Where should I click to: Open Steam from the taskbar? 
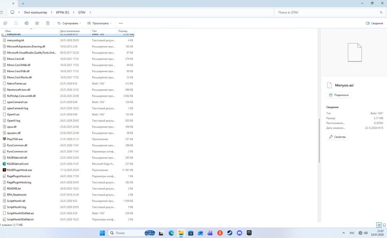coord(229,233)
